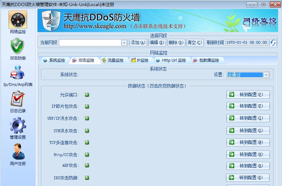Expand the 当前网段 dropdown arrow
This screenshot has width=282, height=186.
click(x=124, y=43)
